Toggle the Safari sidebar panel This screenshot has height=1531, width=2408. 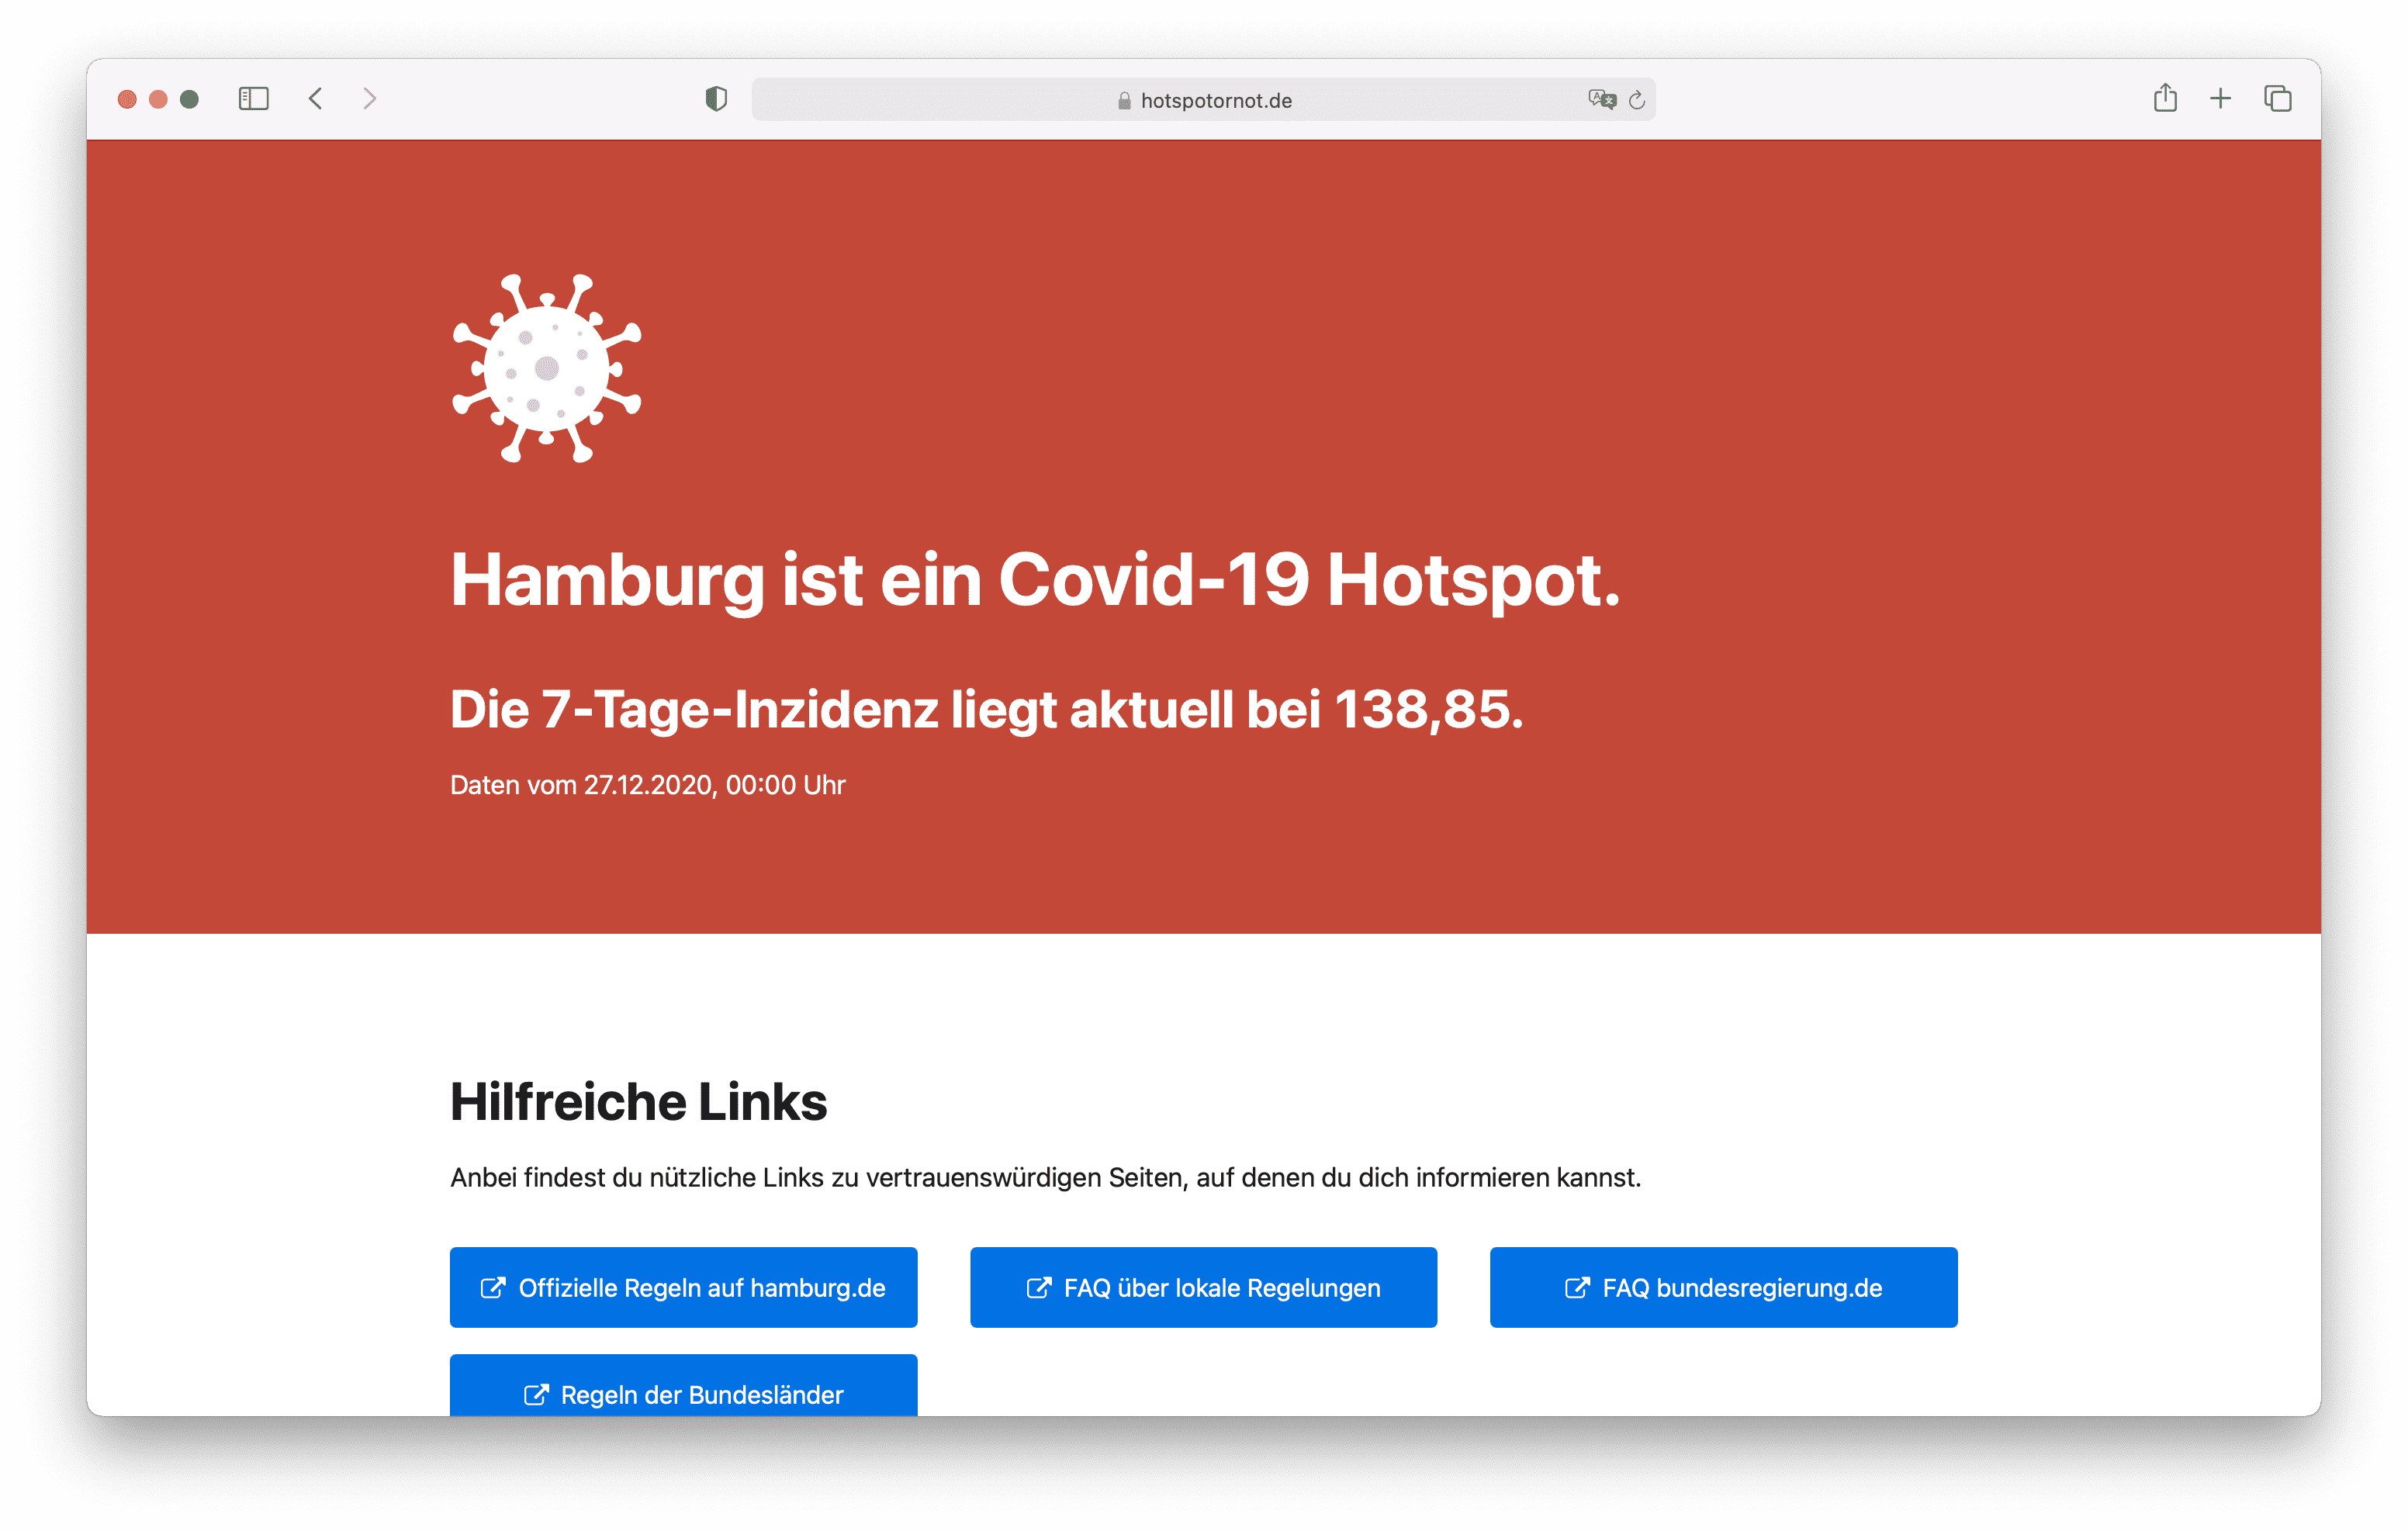pos(253,99)
